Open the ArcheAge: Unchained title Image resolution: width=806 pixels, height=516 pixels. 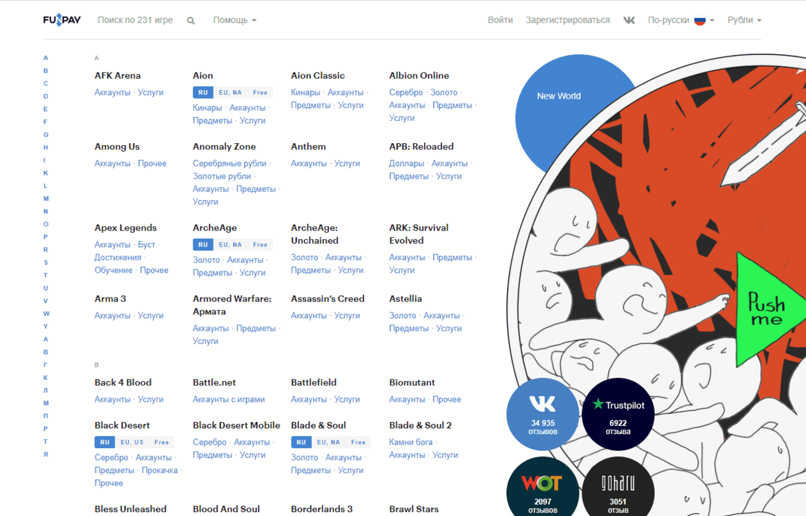315,234
